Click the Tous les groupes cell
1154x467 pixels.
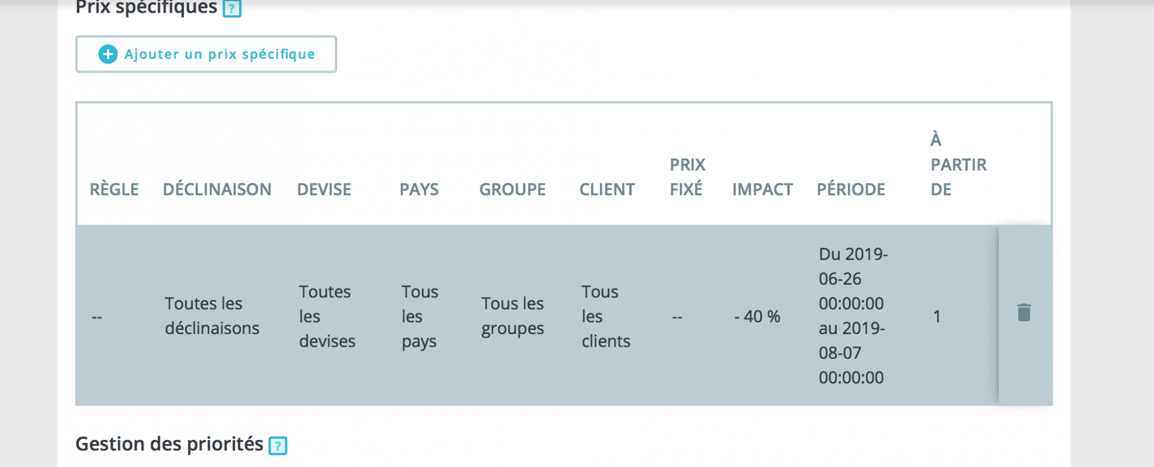512,316
